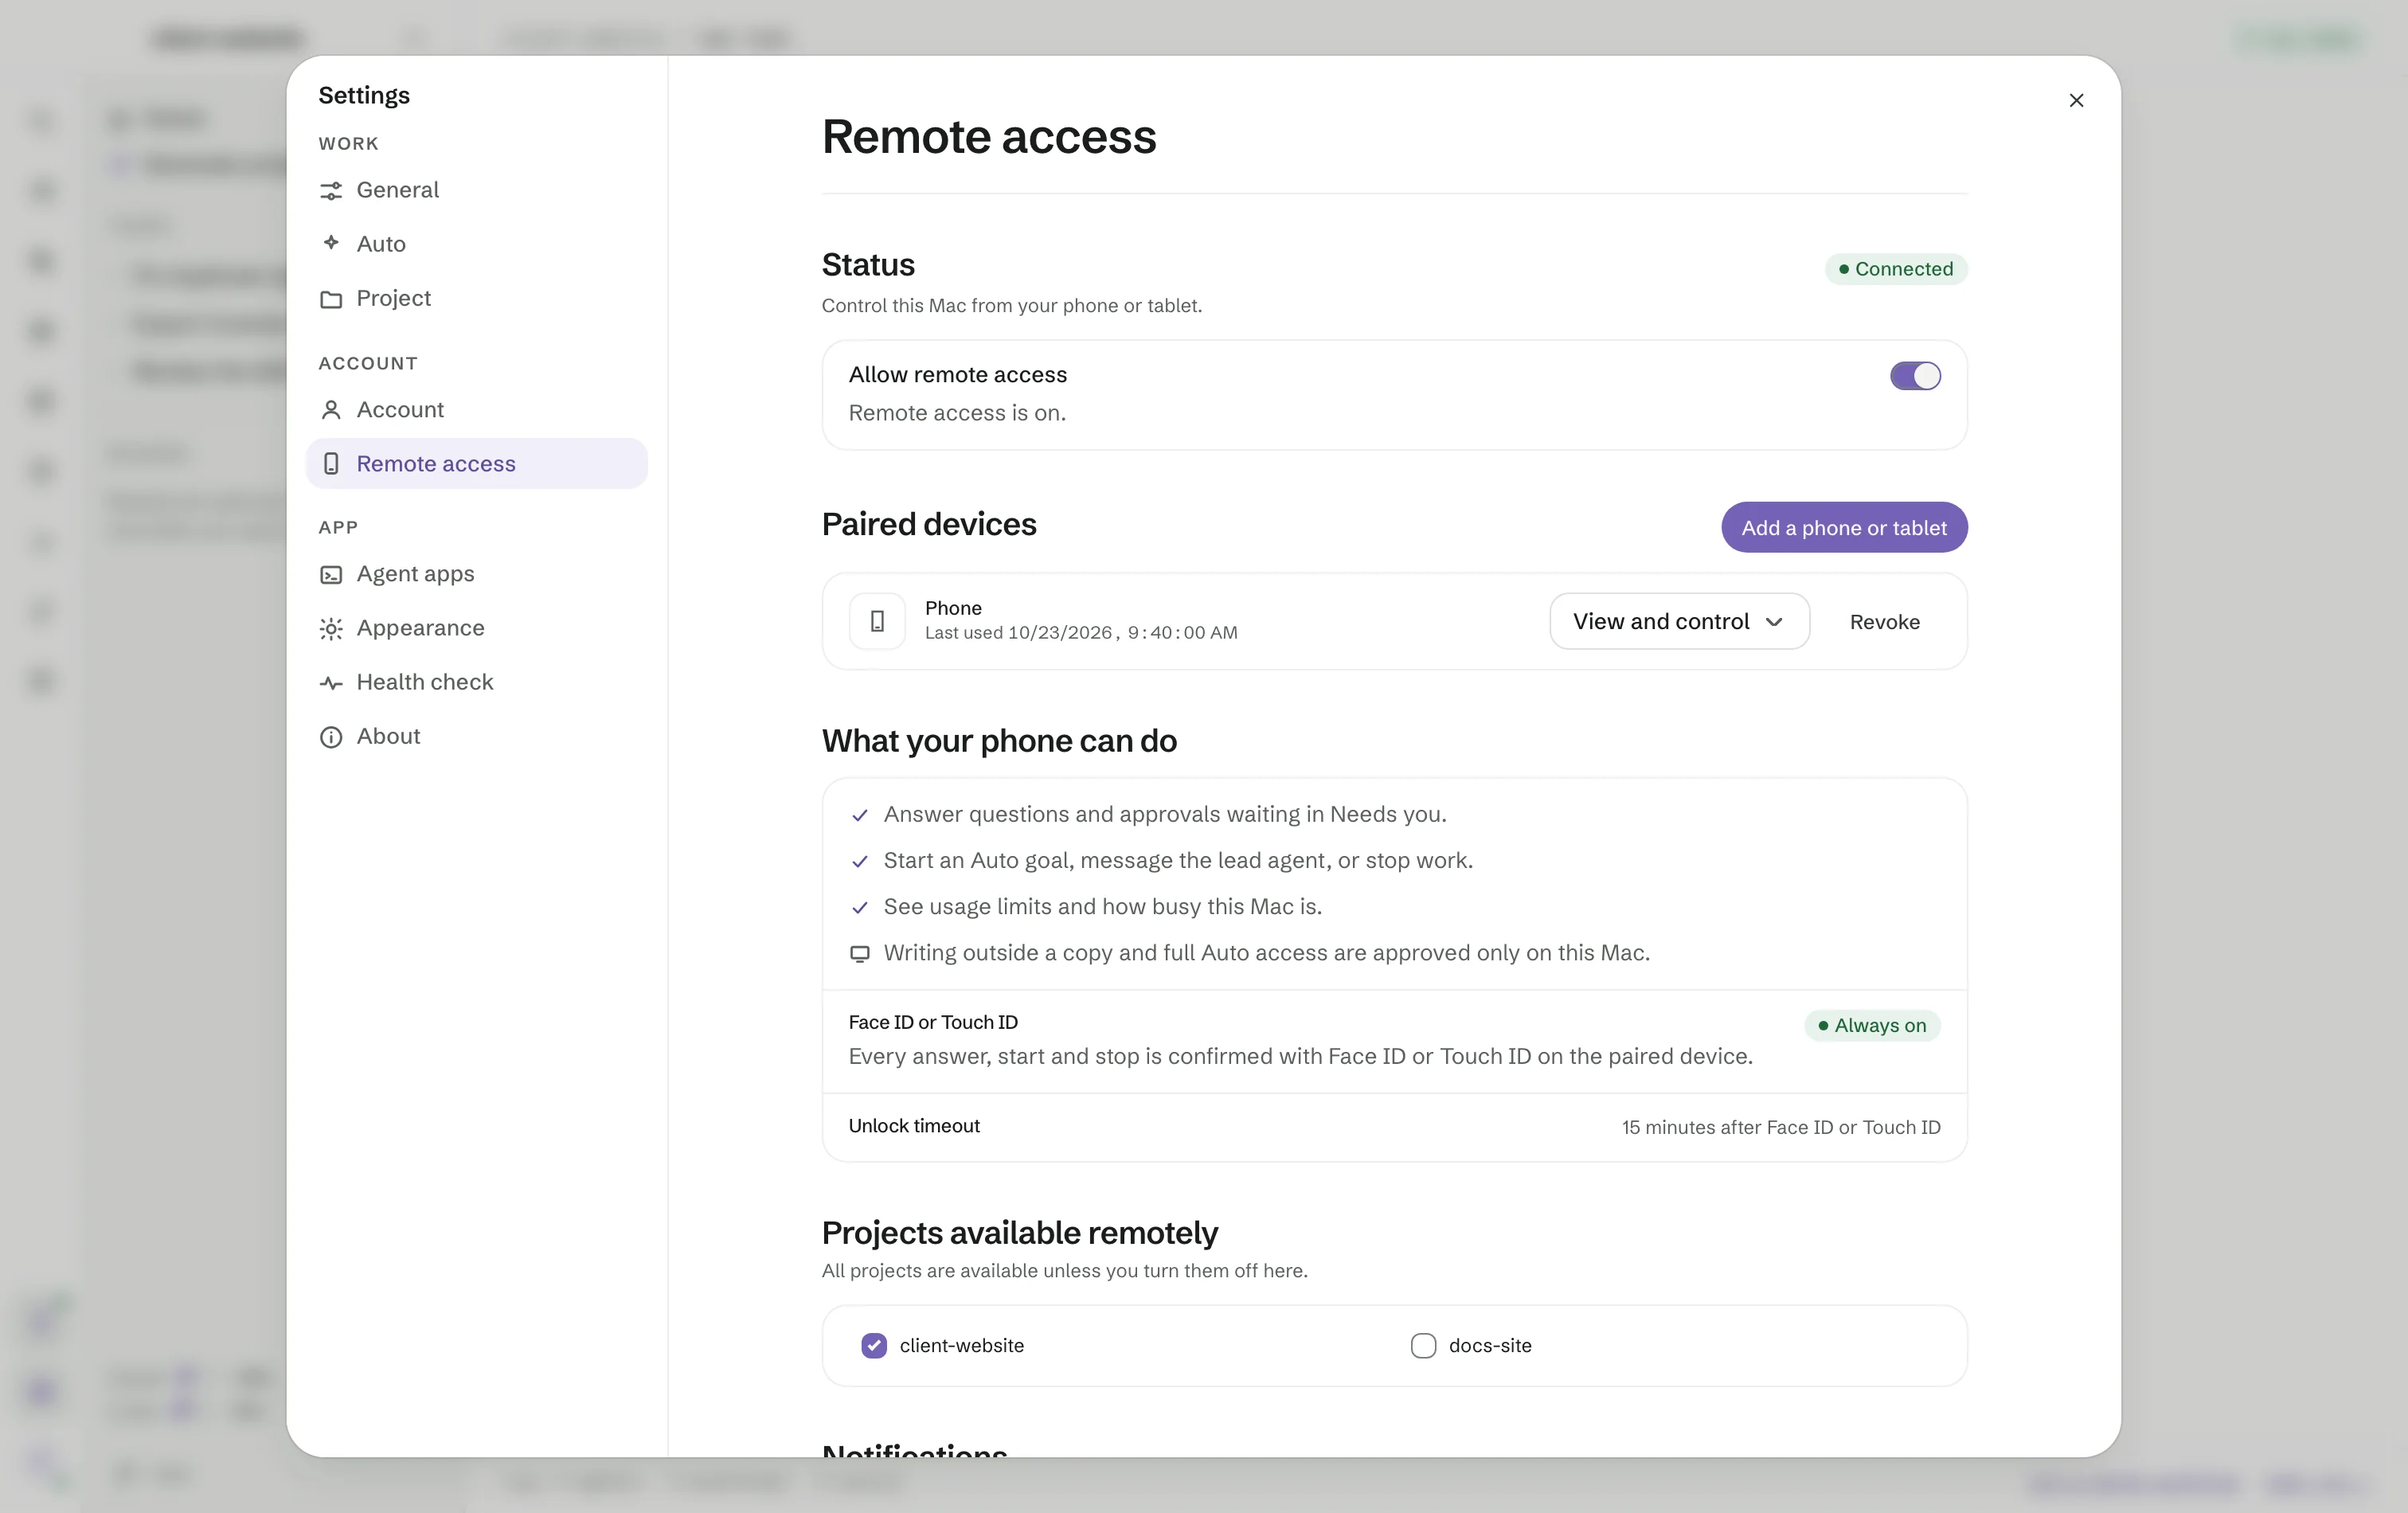
Task: Click Add a phone or tablet
Action: click(1844, 527)
